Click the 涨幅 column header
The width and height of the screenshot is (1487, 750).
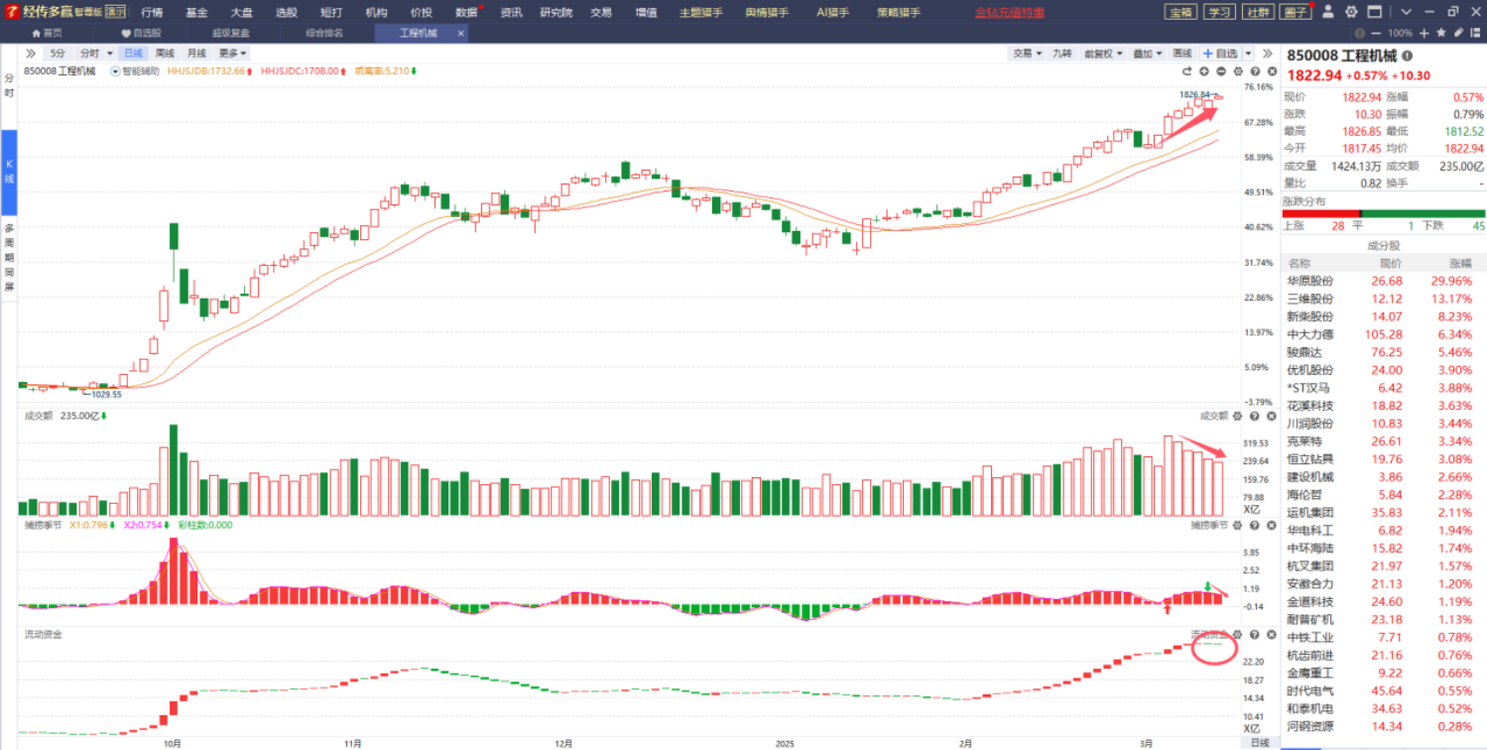(x=1460, y=263)
